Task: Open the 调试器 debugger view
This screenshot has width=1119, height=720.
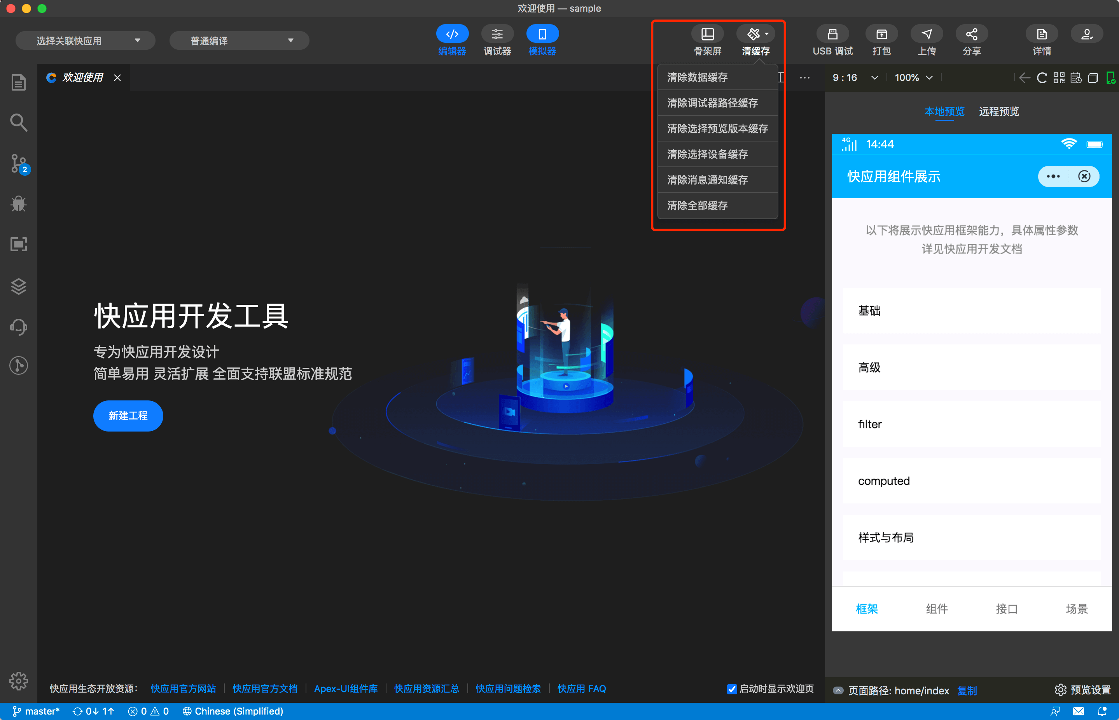Action: (497, 40)
